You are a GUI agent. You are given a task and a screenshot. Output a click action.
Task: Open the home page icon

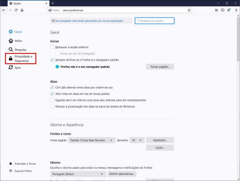(22, 10)
